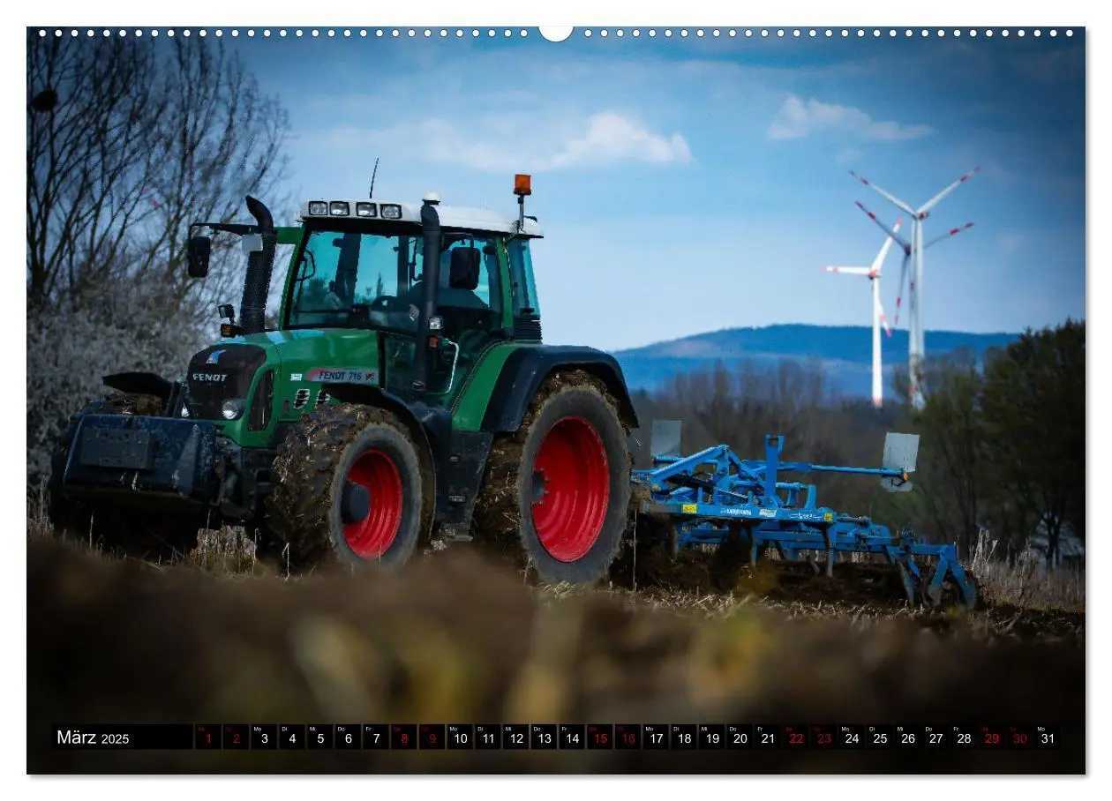The height and width of the screenshot is (801, 1112).
Task: Select day 1 in the calendar strip
Action: pyautogui.click(x=207, y=737)
